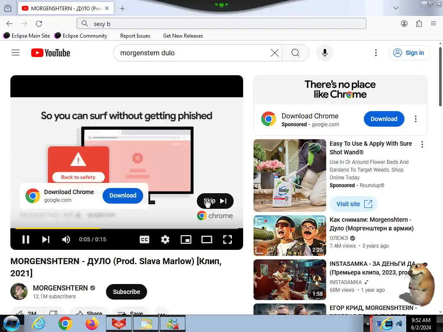Image resolution: width=443 pixels, height=332 pixels.
Task: Select the MORGENSHTERN - ДУЛО tab
Action: pyautogui.click(x=66, y=8)
